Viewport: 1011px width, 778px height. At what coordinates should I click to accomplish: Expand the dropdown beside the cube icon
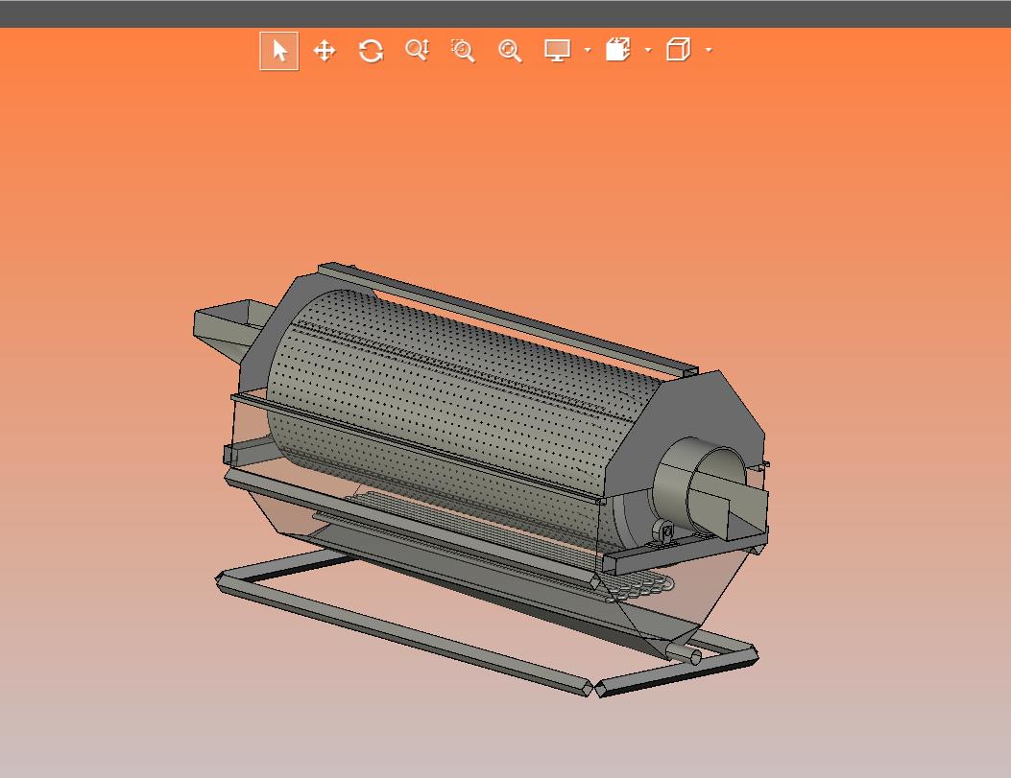pos(708,51)
